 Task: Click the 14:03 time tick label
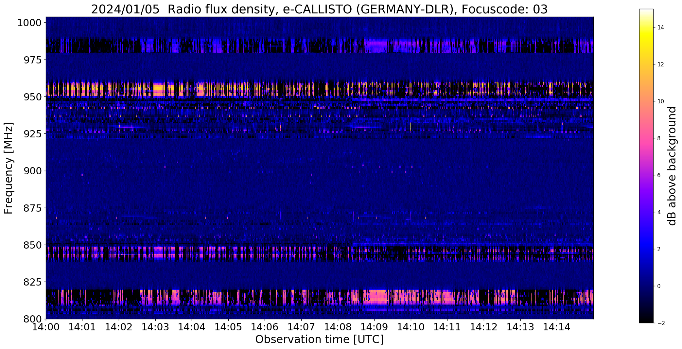point(155,327)
